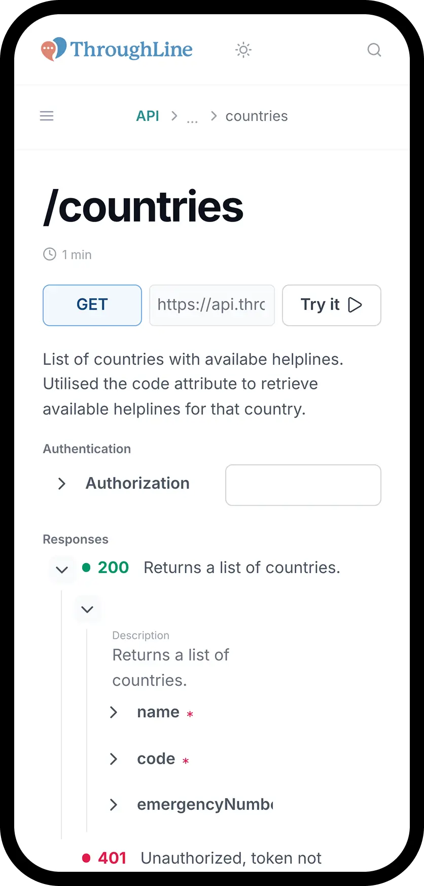Expand the code attribute details
Image resolution: width=424 pixels, height=886 pixels.
[114, 759]
